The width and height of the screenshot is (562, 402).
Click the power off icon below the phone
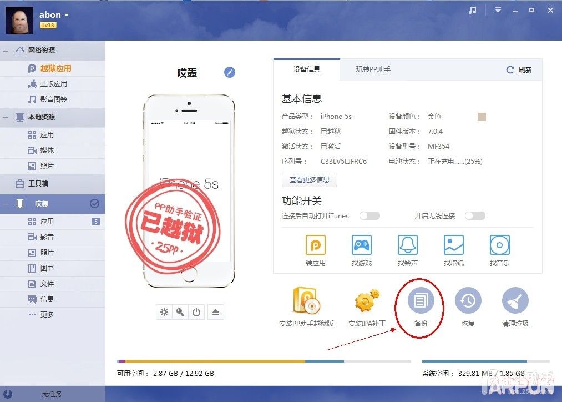pyautogui.click(x=197, y=312)
